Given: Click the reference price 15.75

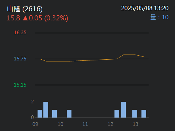Looking at the screenshot, I should pyautogui.click(x=20, y=59).
